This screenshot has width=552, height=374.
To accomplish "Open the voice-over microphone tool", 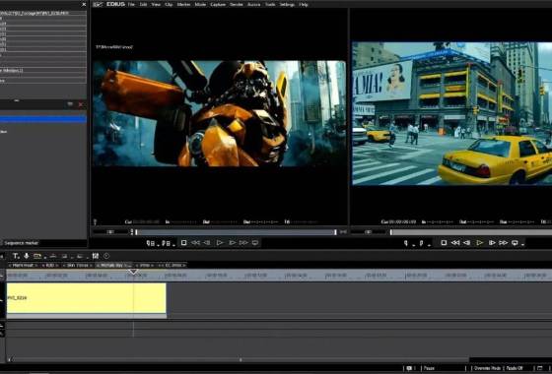I will 26,256.
